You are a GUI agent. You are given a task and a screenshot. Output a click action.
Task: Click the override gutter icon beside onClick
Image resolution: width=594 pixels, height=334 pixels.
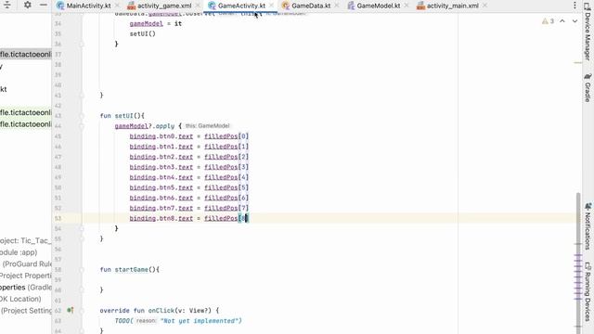pos(71,310)
